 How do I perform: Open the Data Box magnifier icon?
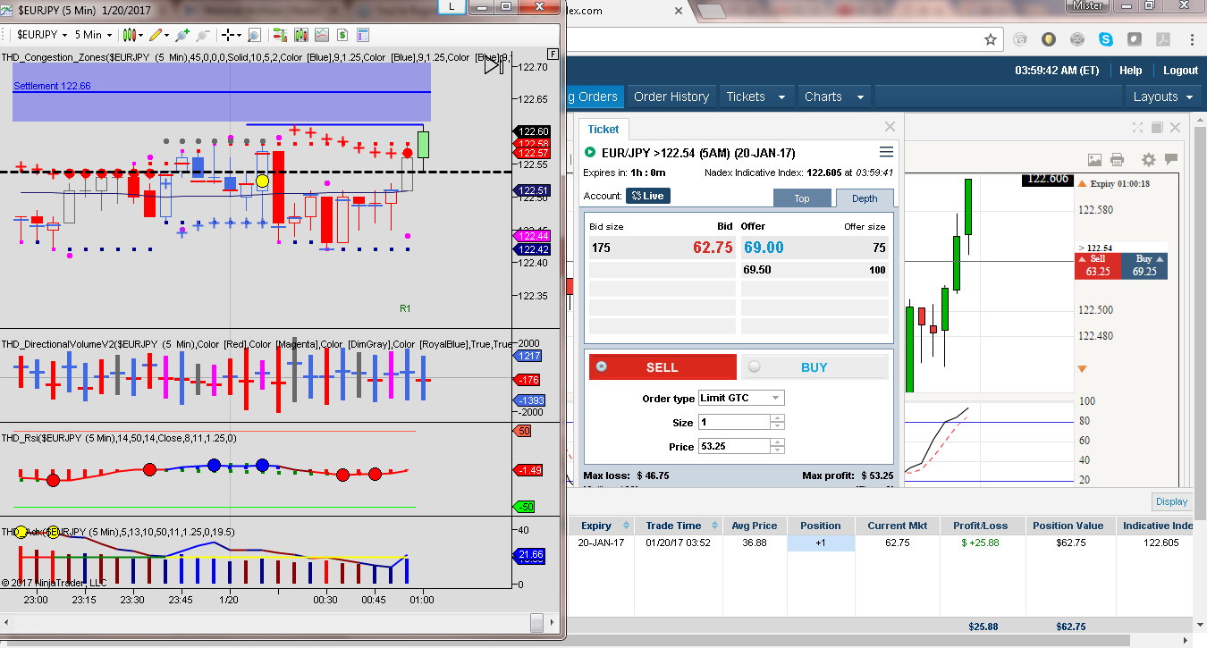254,35
